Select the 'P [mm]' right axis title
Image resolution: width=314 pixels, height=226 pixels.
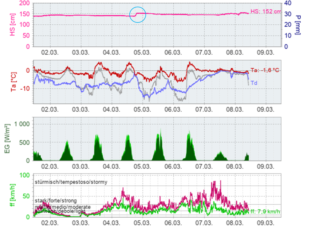[x=298, y=25]
